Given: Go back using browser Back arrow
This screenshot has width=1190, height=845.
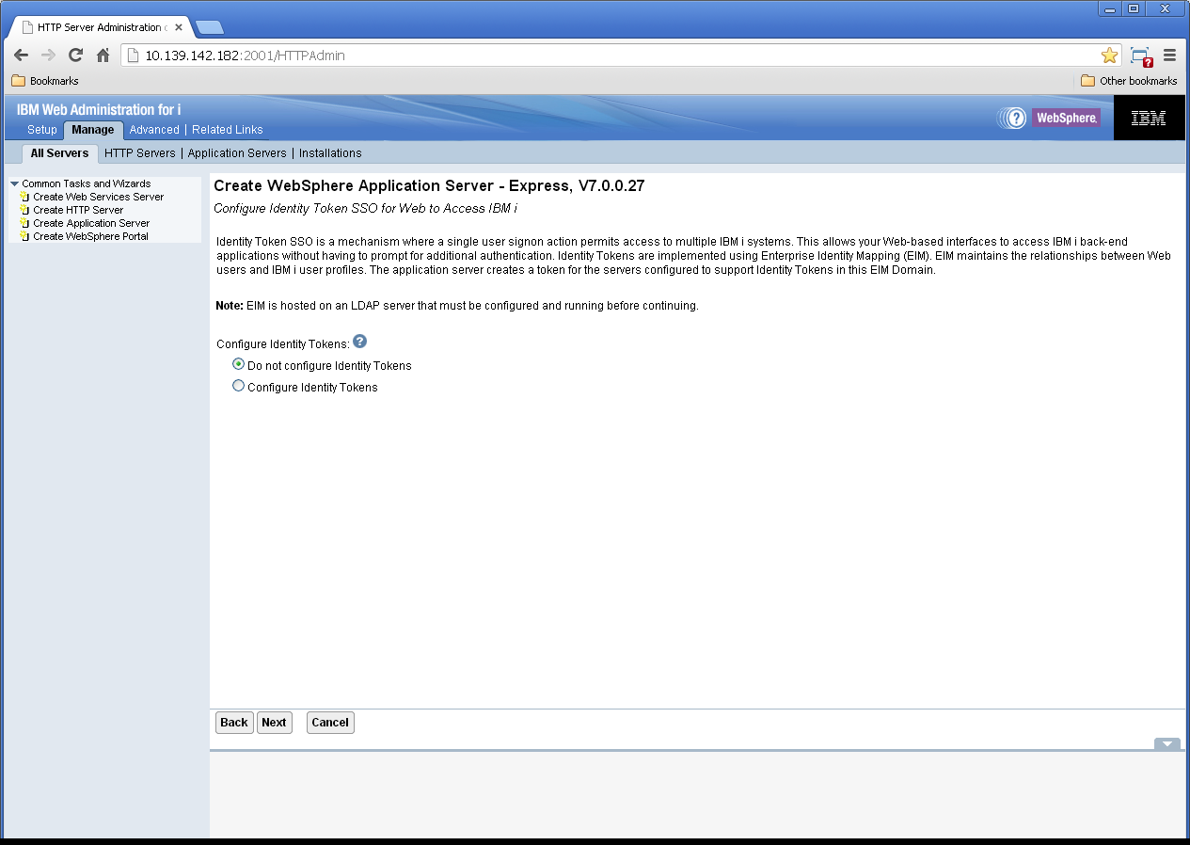Looking at the screenshot, I should click(21, 56).
